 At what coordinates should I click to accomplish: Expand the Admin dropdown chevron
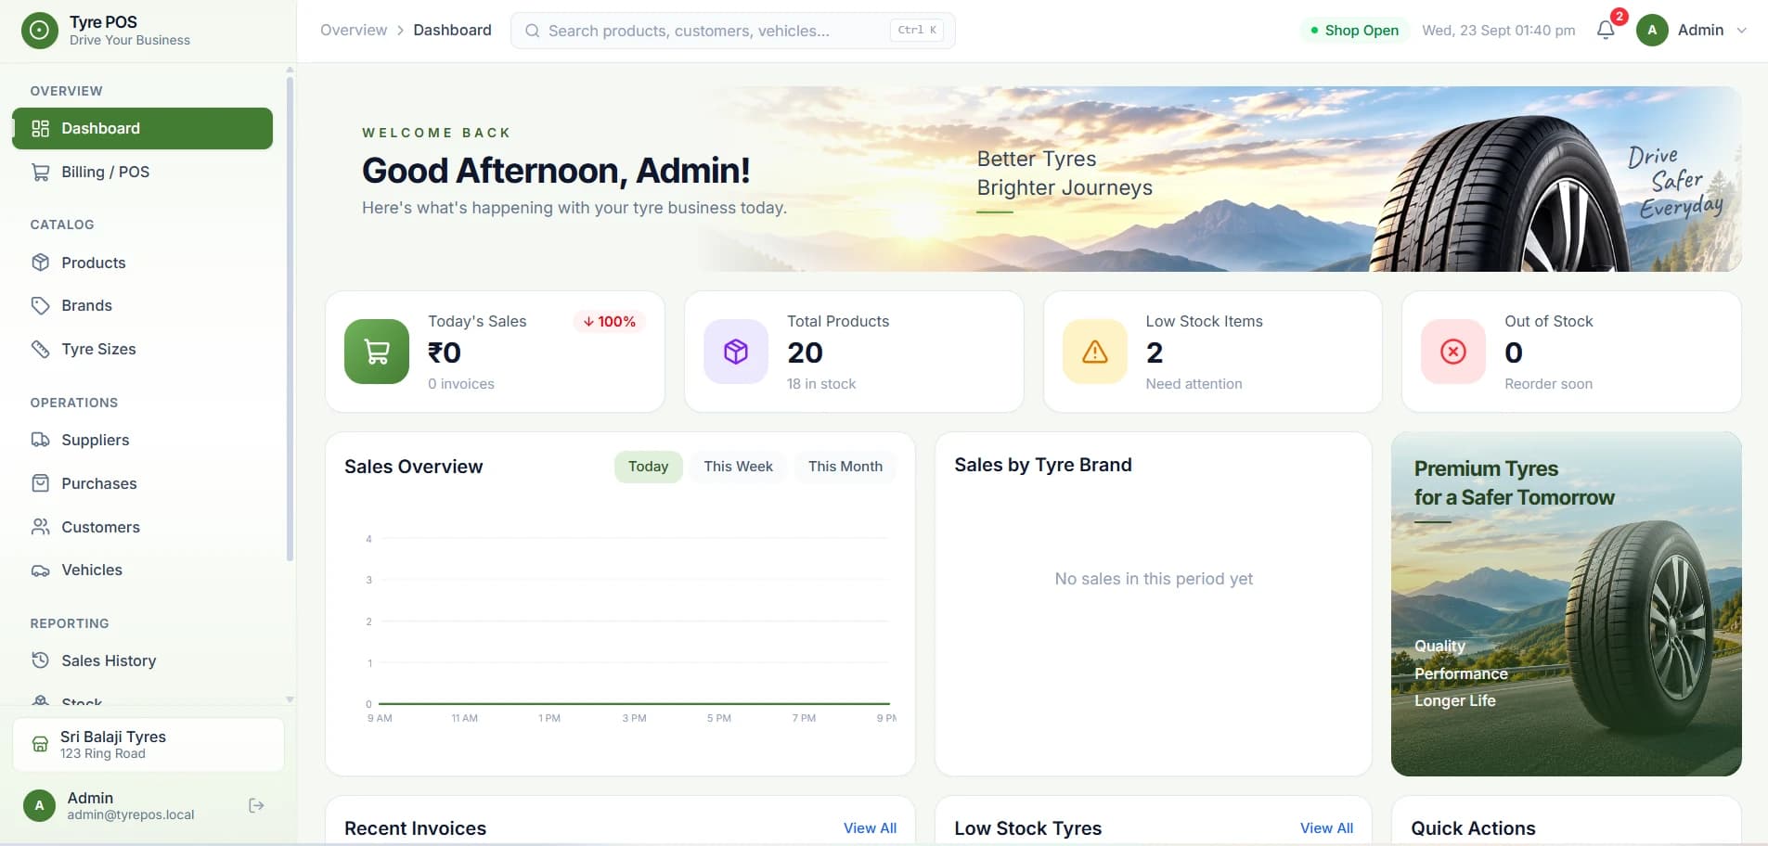(x=1741, y=31)
